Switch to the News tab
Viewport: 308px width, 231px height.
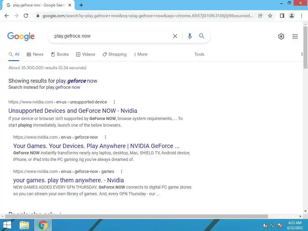[35, 54]
